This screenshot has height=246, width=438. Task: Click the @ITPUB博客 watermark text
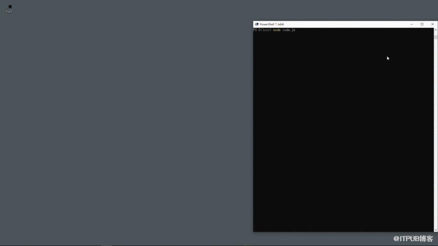(x=413, y=239)
